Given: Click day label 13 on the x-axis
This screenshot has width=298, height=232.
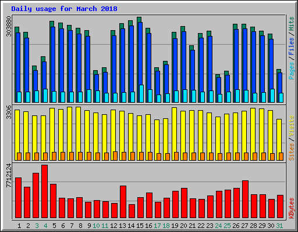Looking at the screenshot, I should click(x=122, y=226).
